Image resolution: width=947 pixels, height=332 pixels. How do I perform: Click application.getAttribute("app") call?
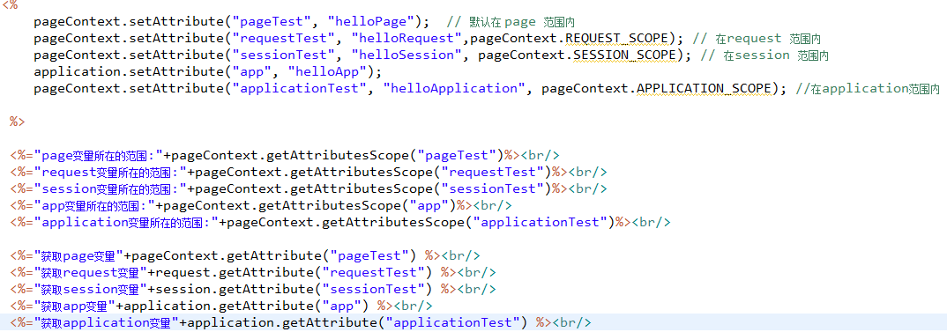pos(246,306)
